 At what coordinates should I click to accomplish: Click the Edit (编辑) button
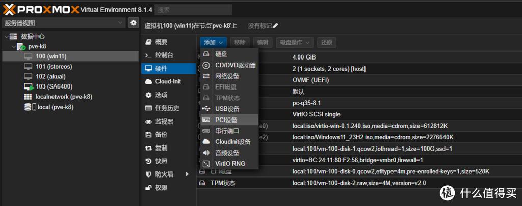(263, 42)
